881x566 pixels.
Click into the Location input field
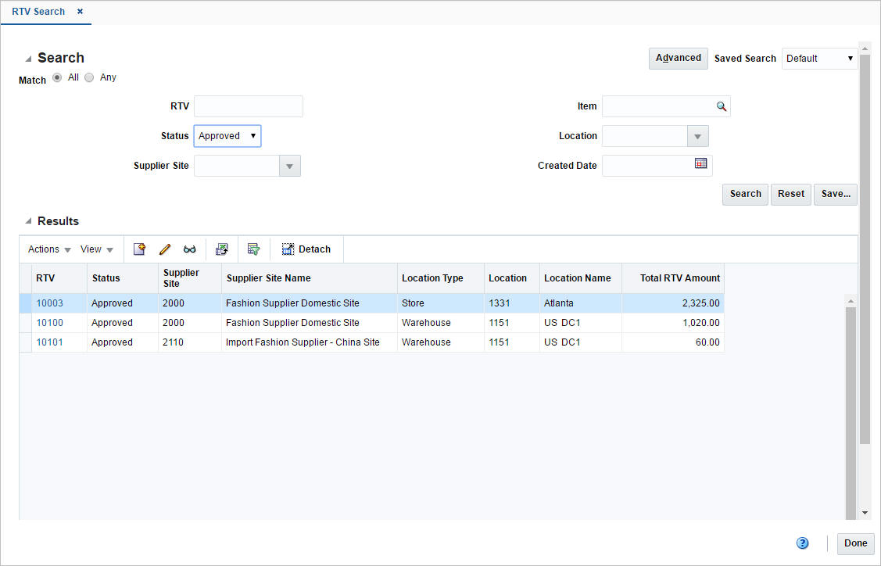click(x=645, y=136)
